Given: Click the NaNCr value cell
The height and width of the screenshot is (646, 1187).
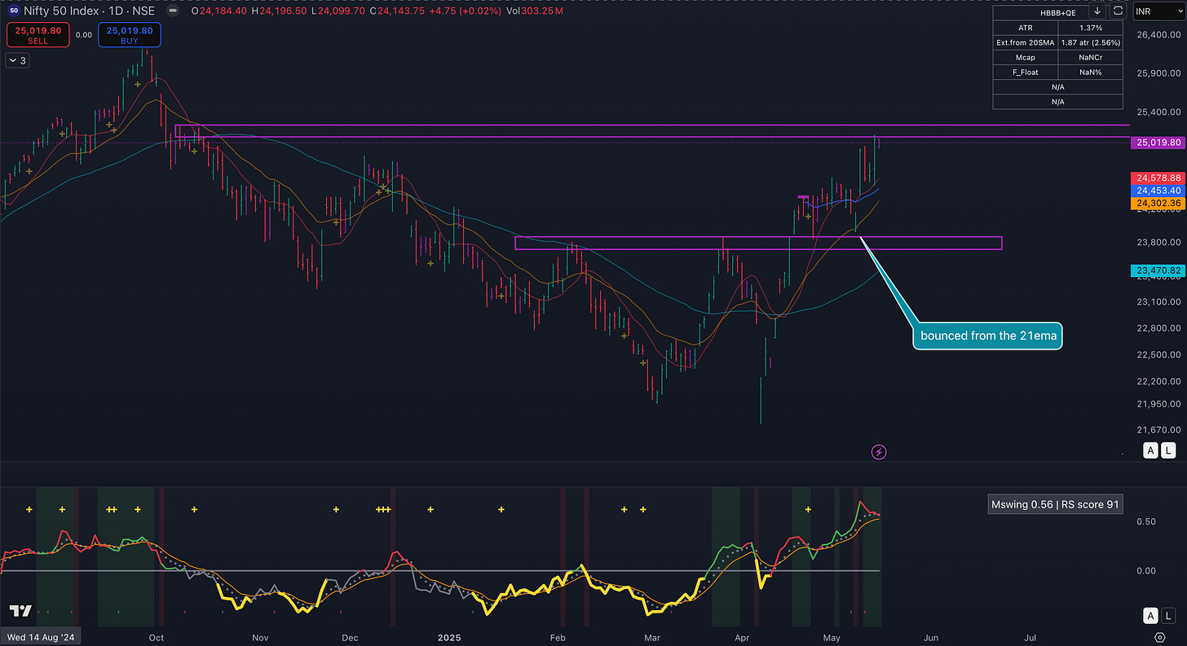Looking at the screenshot, I should pos(1090,58).
